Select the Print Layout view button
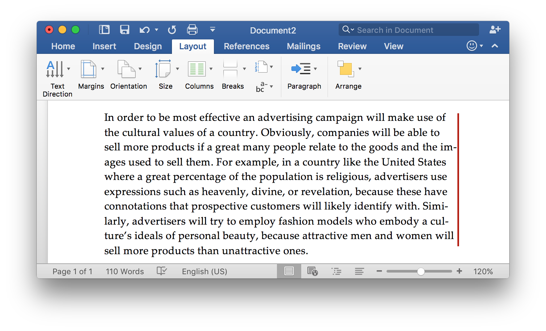This screenshot has height=331, width=546. (289, 271)
